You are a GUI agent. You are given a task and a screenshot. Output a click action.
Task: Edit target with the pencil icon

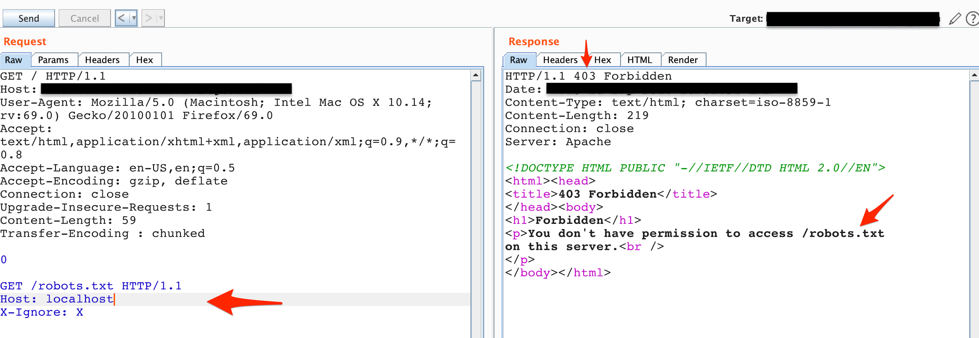coord(954,19)
